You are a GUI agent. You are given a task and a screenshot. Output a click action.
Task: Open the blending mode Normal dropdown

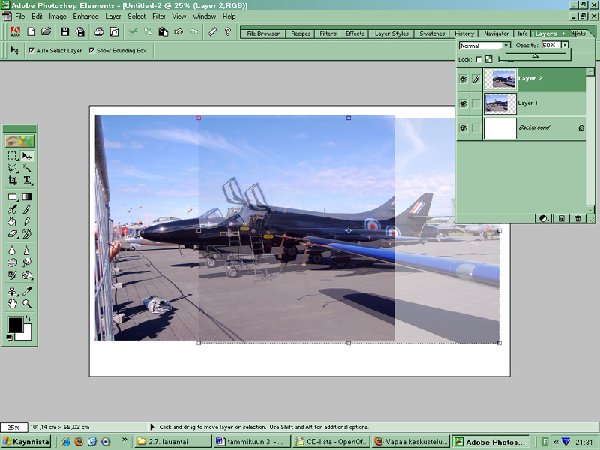505,46
